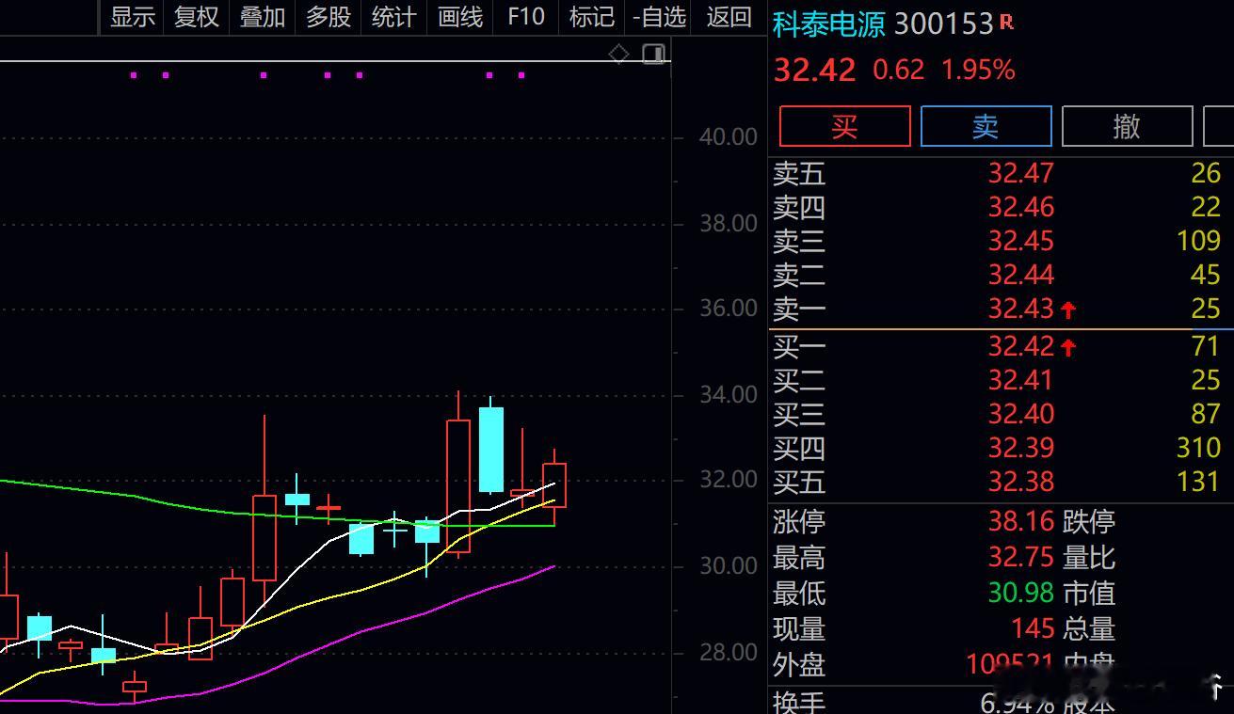Click the latest red candlestick on chart
Screen dimensions: 1234x714
point(554,484)
